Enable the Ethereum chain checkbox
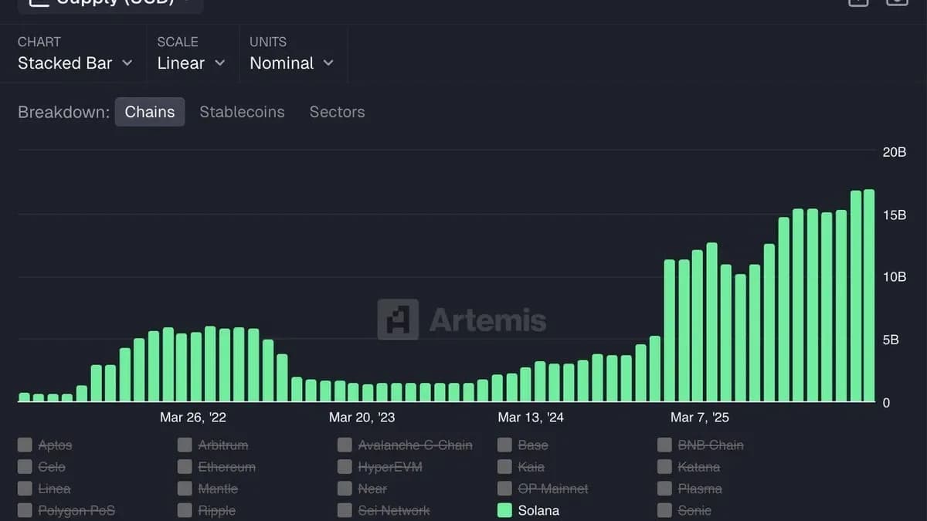 (x=185, y=466)
